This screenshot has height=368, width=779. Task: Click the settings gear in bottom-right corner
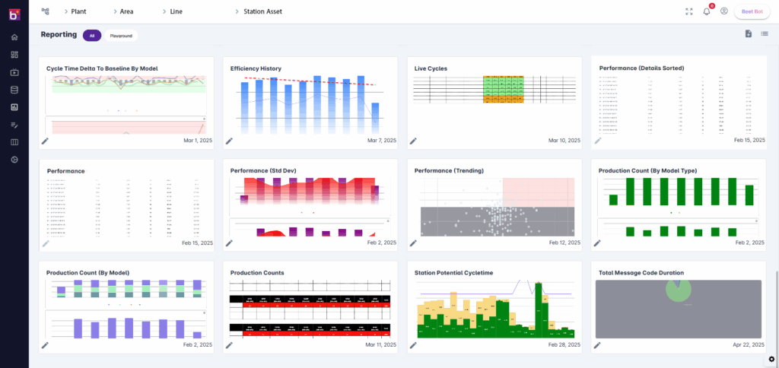pyautogui.click(x=771, y=359)
